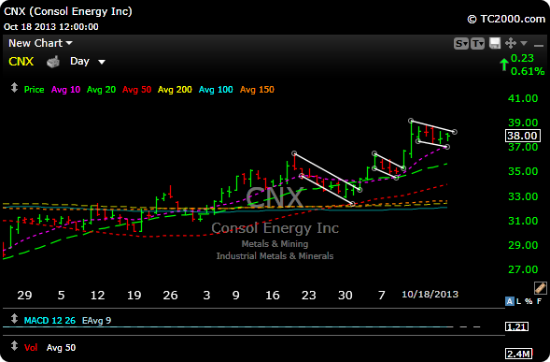Select the volume Avg 50 label
Viewport: 550px width, 362px height.
pyautogui.click(x=61, y=348)
